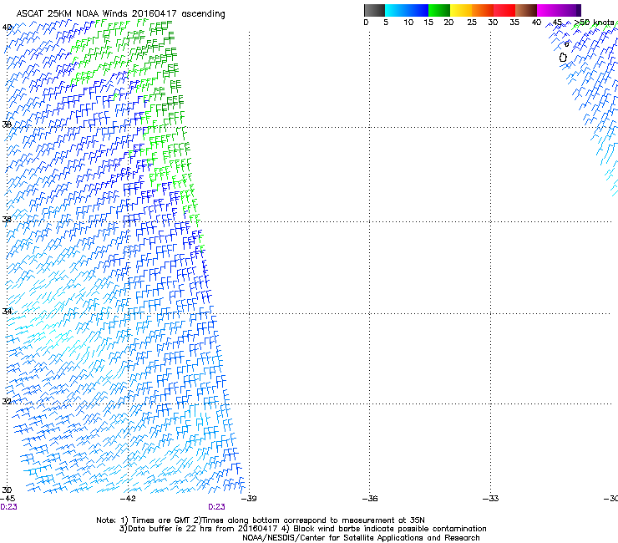
Task: Click the latitude label '34'
Action: point(7,312)
